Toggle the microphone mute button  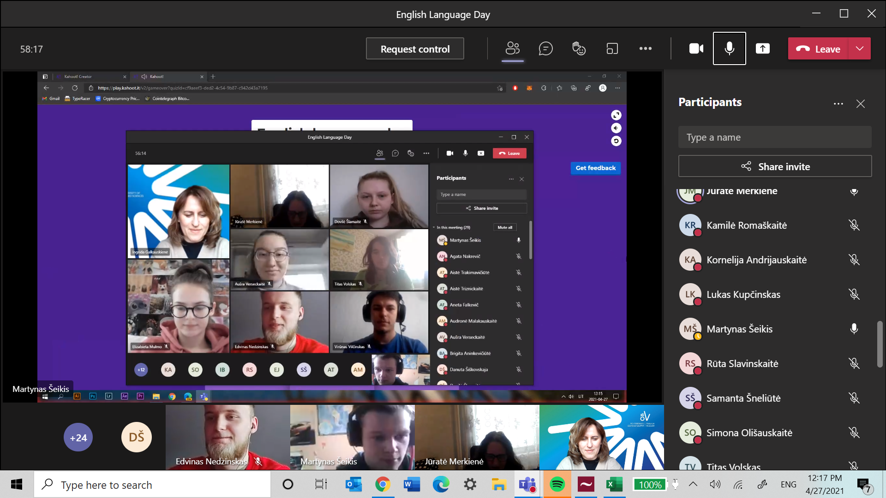(729, 48)
